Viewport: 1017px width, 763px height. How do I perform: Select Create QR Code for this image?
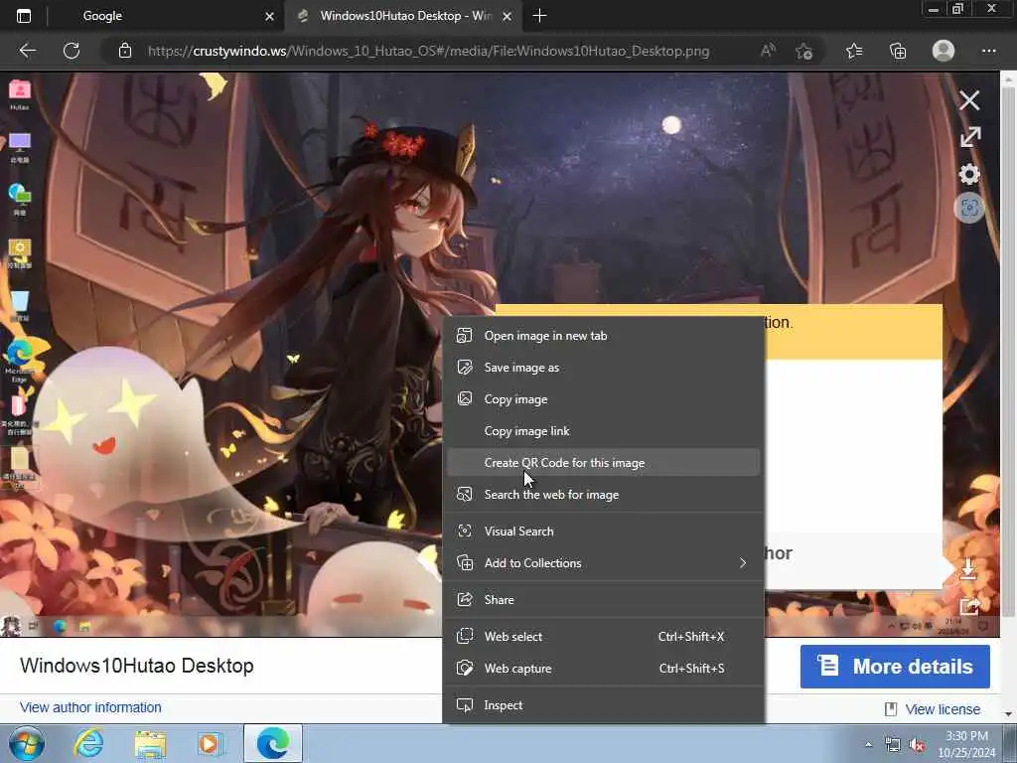tap(603, 463)
